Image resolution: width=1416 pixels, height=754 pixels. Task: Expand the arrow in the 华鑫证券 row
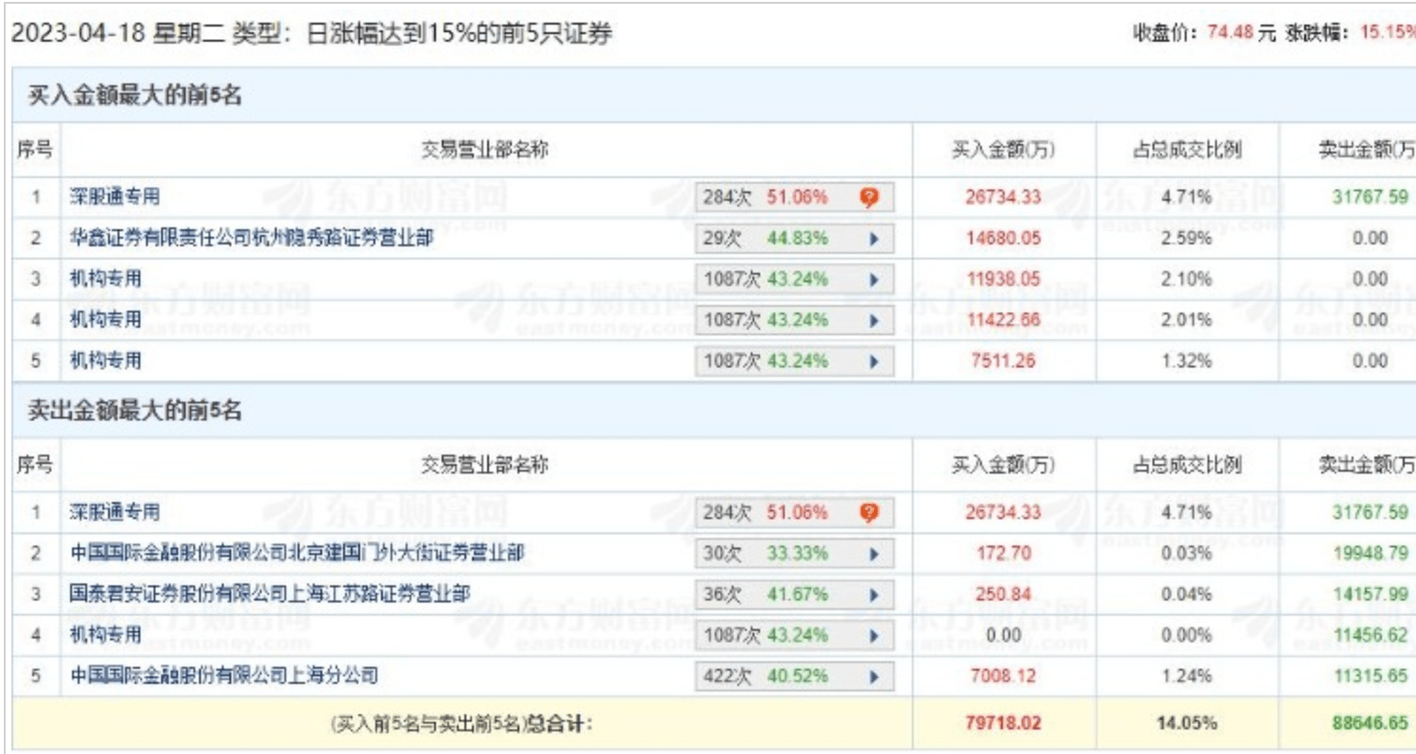tap(874, 239)
